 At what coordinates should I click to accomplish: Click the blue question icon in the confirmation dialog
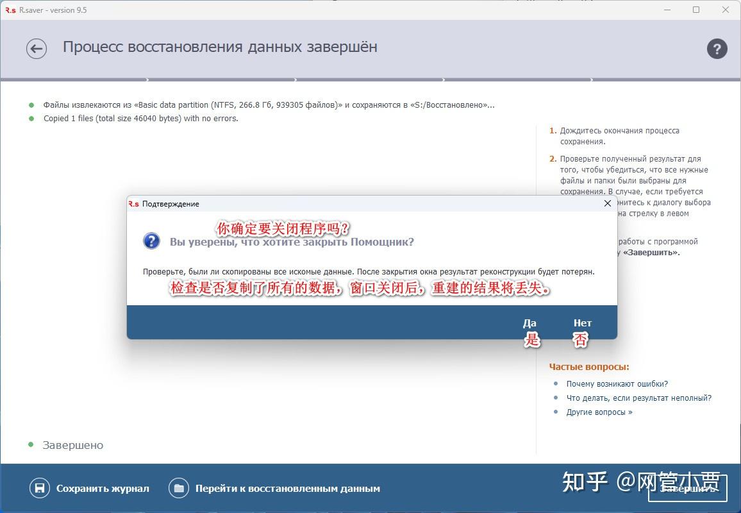point(151,241)
